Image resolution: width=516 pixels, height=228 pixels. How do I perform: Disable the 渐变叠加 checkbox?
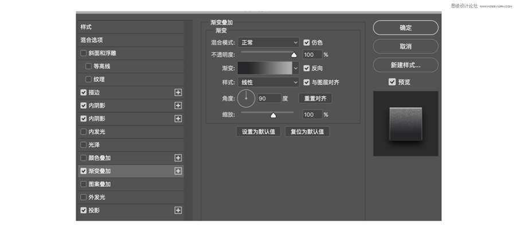point(84,171)
